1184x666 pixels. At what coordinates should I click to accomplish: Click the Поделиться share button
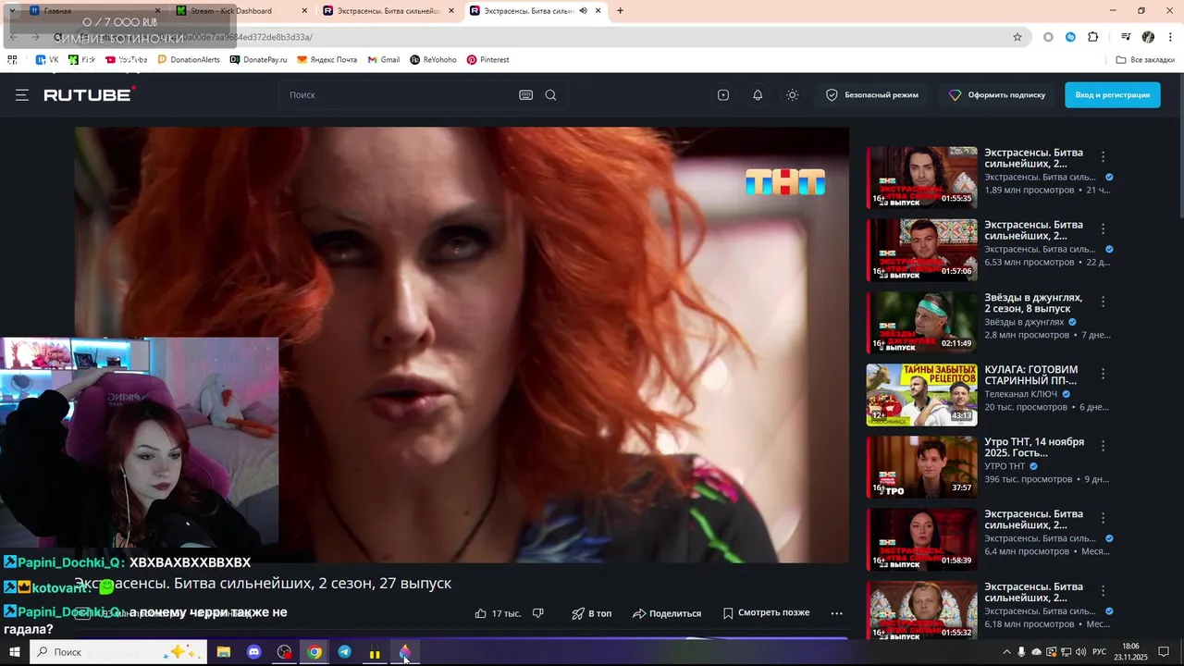click(667, 613)
